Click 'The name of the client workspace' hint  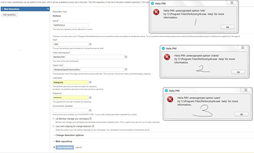pos(65,61)
